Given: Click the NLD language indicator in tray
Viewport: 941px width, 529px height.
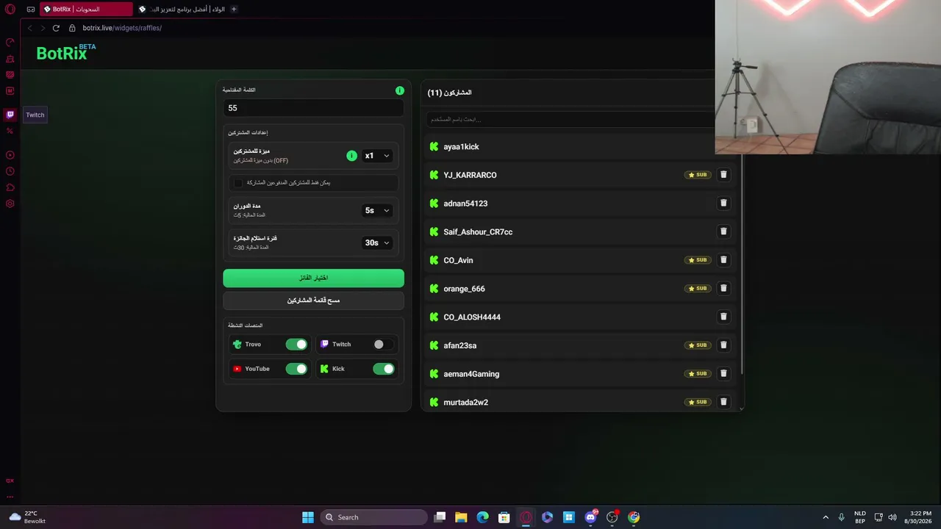Looking at the screenshot, I should [x=860, y=517].
